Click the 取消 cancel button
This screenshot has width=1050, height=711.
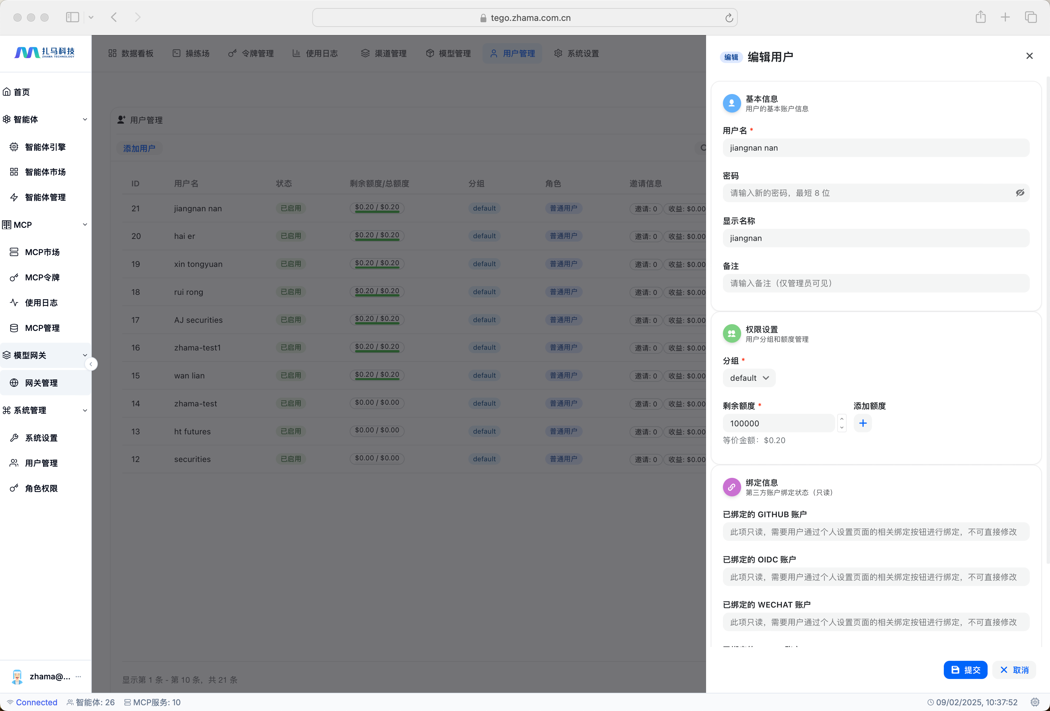pos(1014,670)
